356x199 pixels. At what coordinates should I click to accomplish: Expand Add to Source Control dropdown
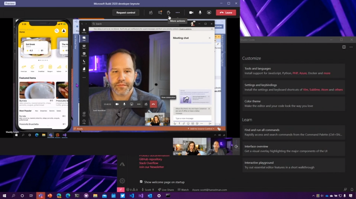coord(201,129)
